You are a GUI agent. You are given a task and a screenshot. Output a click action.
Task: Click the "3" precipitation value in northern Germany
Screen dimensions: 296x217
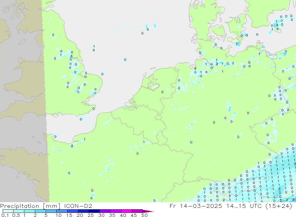click(217, 64)
